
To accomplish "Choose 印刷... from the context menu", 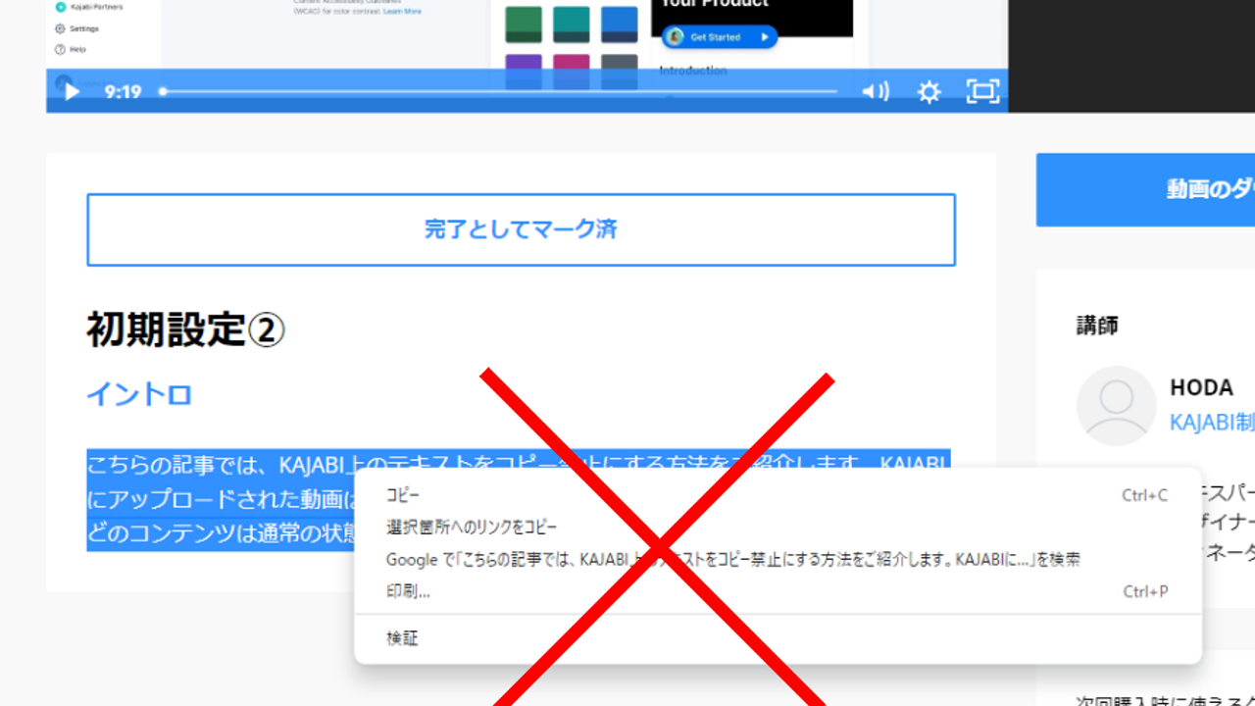I will [x=778, y=591].
